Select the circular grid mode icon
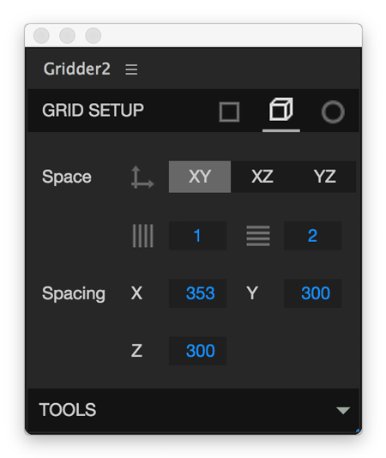The image size is (386, 458). (x=333, y=111)
